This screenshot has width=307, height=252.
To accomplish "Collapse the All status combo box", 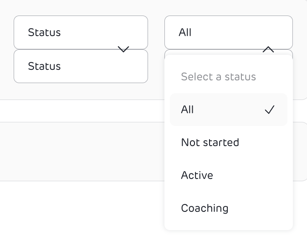I will pyautogui.click(x=228, y=32).
